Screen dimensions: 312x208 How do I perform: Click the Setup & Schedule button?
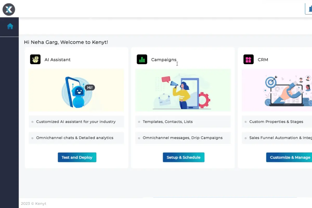tap(184, 157)
